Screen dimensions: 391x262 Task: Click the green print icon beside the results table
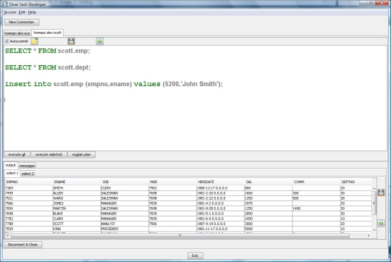pyautogui.click(x=381, y=223)
